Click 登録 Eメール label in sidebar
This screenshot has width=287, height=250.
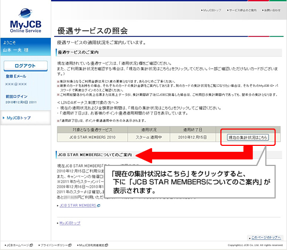click(x=16, y=76)
